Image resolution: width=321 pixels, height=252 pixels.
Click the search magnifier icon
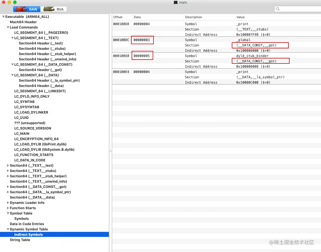click(278, 9)
